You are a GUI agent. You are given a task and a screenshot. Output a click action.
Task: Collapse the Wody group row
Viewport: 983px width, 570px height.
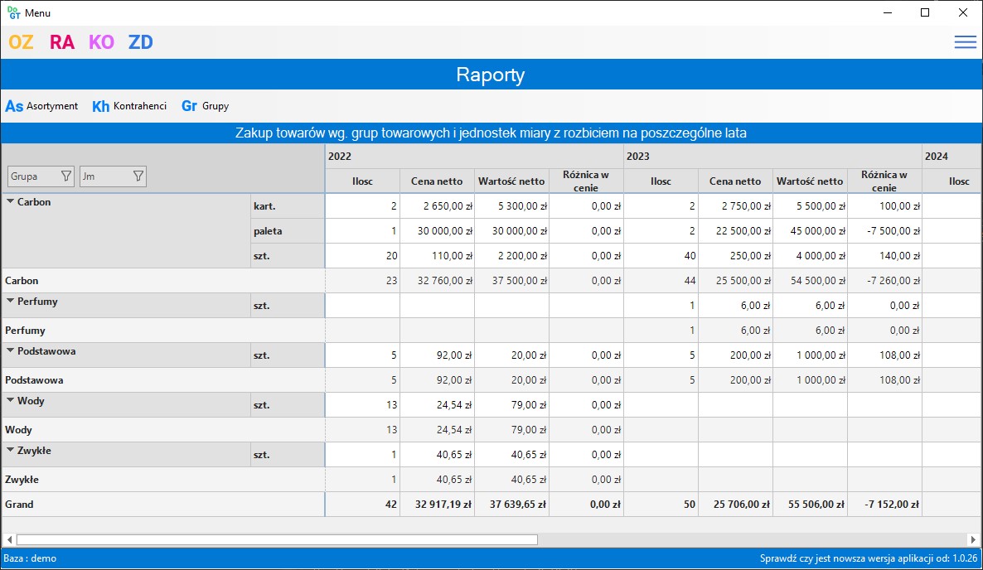coord(10,400)
